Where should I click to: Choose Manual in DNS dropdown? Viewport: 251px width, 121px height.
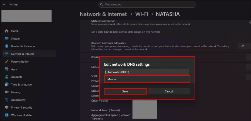pos(147,79)
